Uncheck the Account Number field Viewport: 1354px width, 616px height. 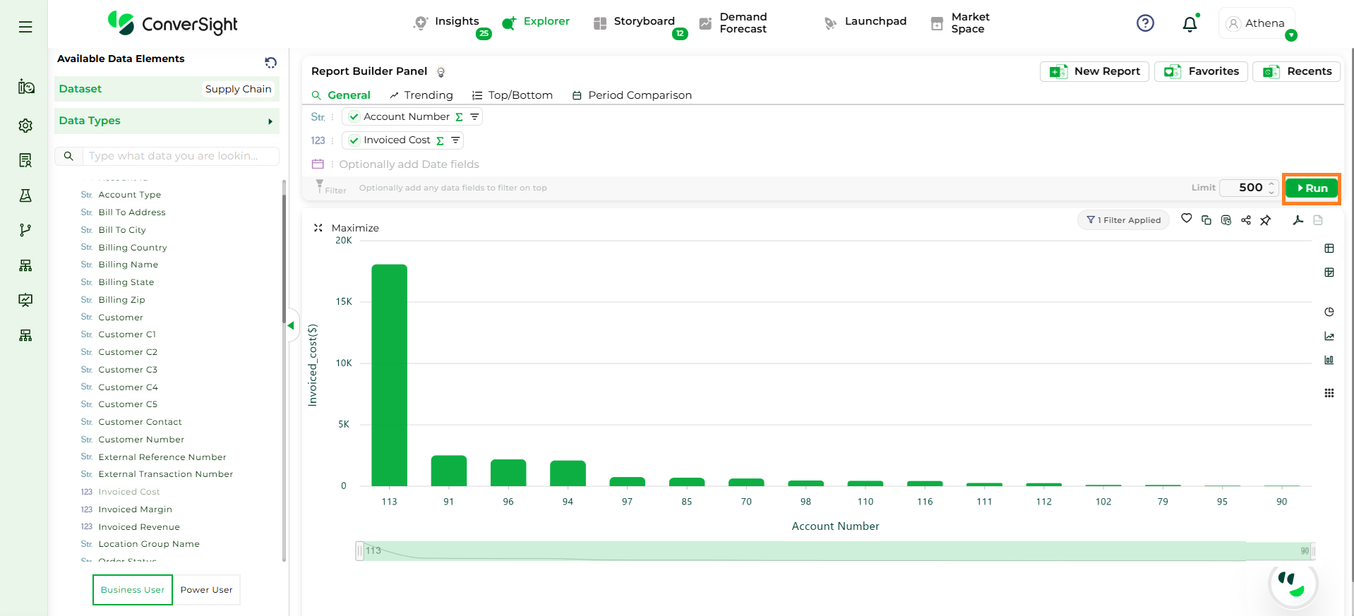[354, 117]
